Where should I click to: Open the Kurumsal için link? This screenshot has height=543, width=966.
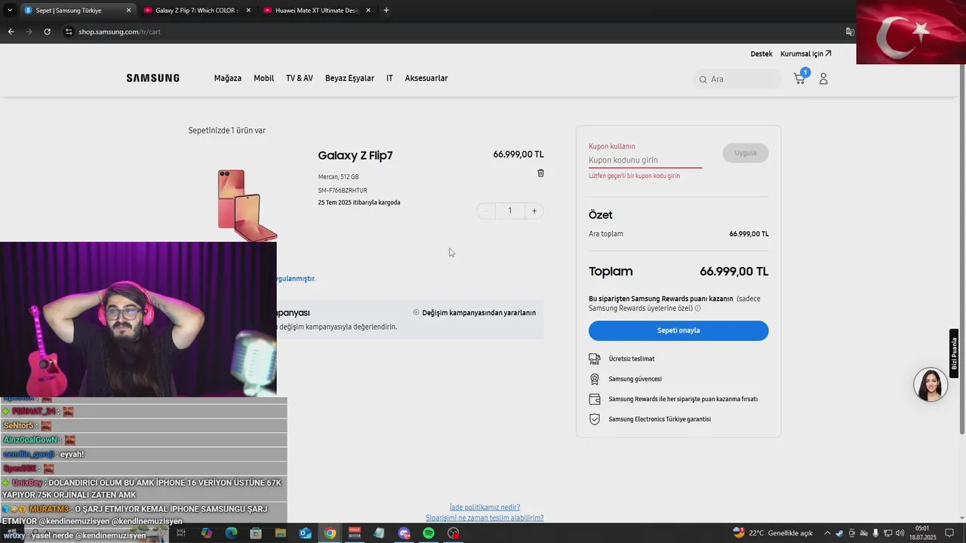[x=805, y=54]
